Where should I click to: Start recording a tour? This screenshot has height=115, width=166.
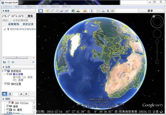pos(67,11)
